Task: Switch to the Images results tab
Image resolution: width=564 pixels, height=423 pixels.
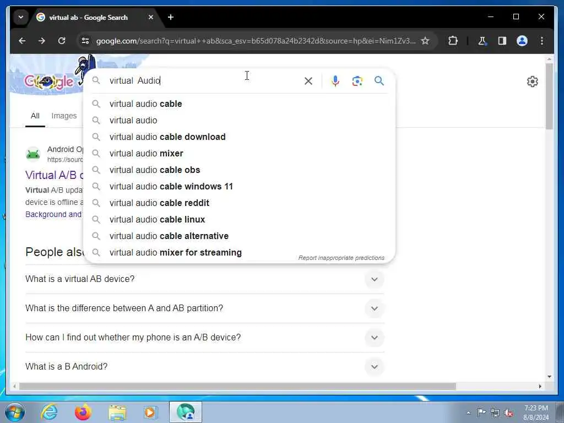Action: point(64,116)
